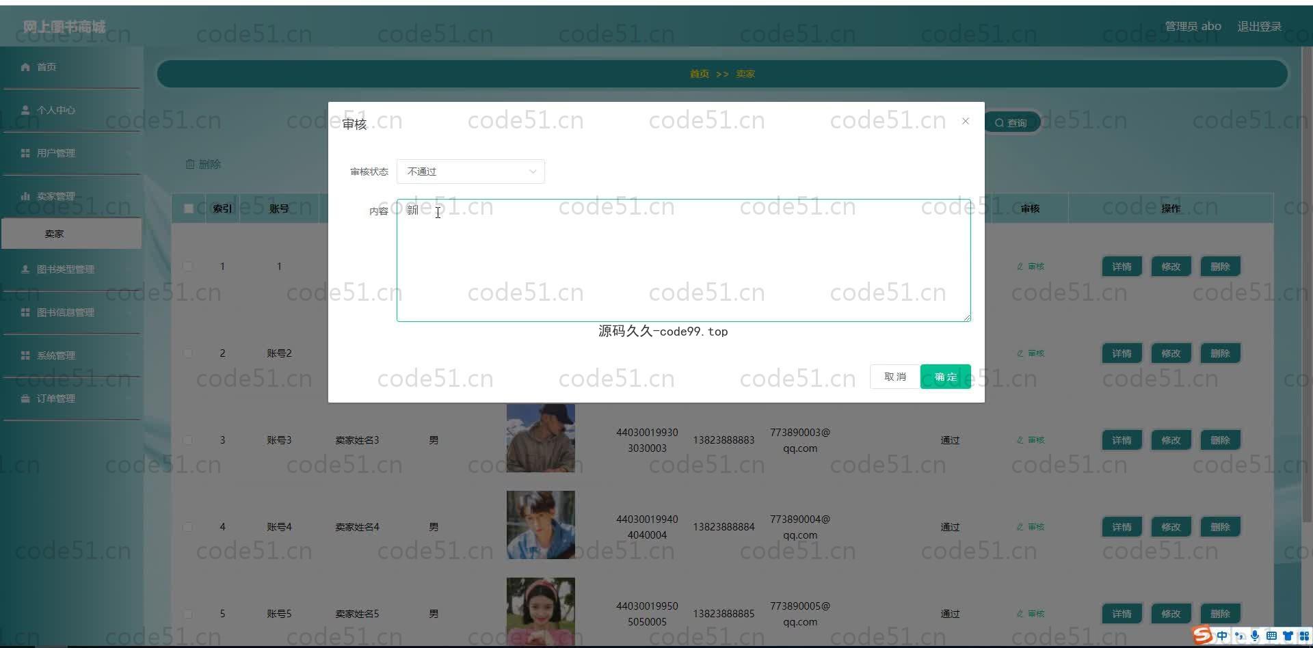Click the home icon beside 首页
Screen dimensions: 1313x648
click(25, 67)
